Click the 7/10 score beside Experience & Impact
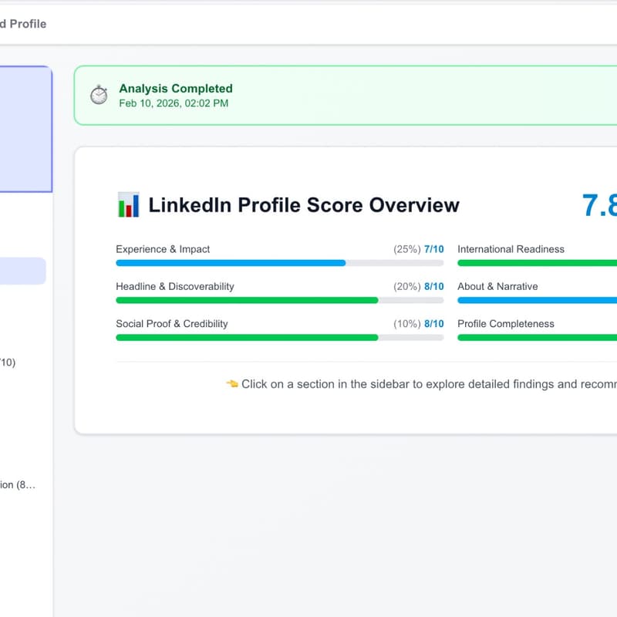Screen dimensions: 617x617 [x=436, y=249]
